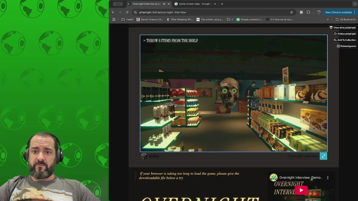Toggle game fullscreen with blue arrows icon

[323, 156]
